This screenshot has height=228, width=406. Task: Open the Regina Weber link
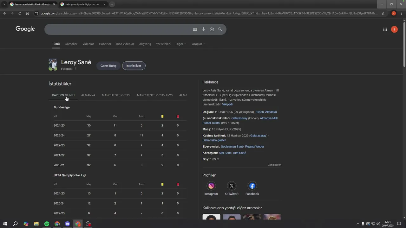[255, 147]
